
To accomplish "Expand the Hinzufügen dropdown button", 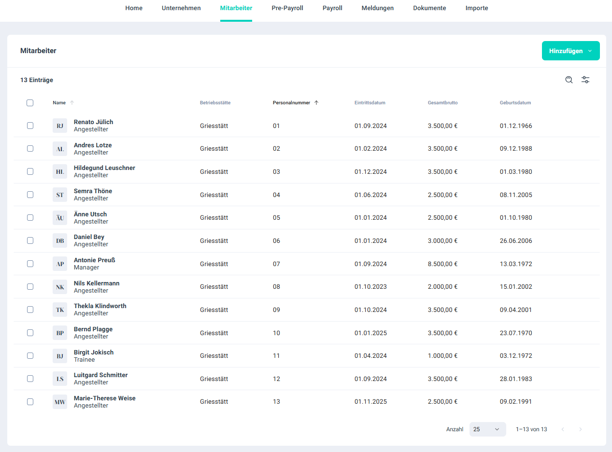I will (570, 51).
